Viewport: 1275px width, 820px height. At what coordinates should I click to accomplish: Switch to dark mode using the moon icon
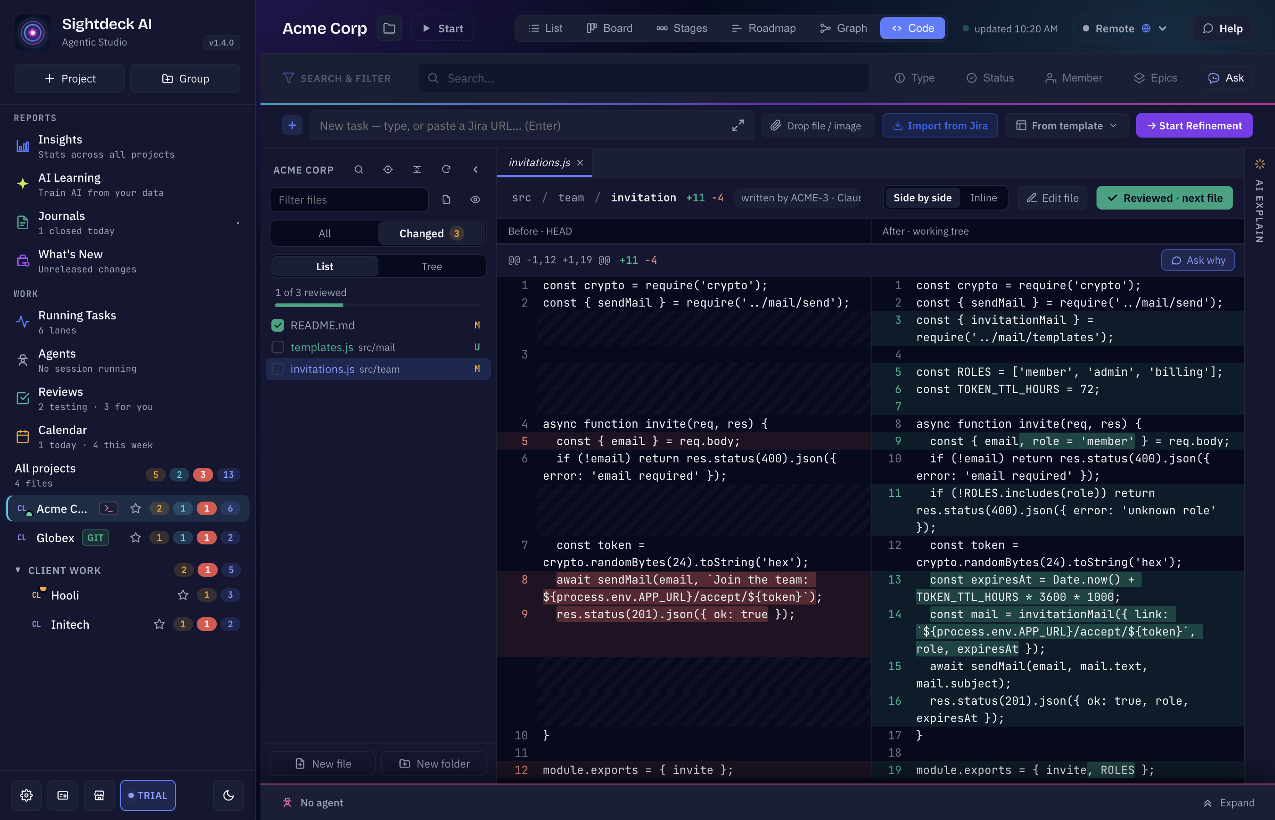[x=228, y=795]
